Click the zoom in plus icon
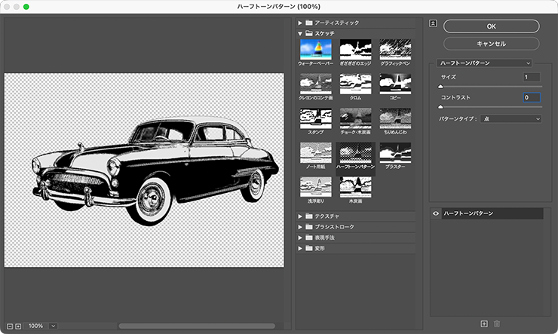 pyautogui.click(x=17, y=326)
